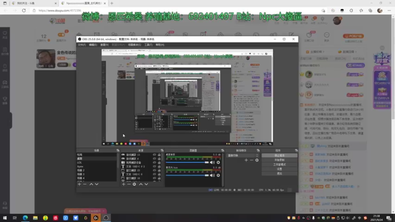395x222 pixels.
Task: Open Mic/Aux audio settings gear
Action: [218, 175]
